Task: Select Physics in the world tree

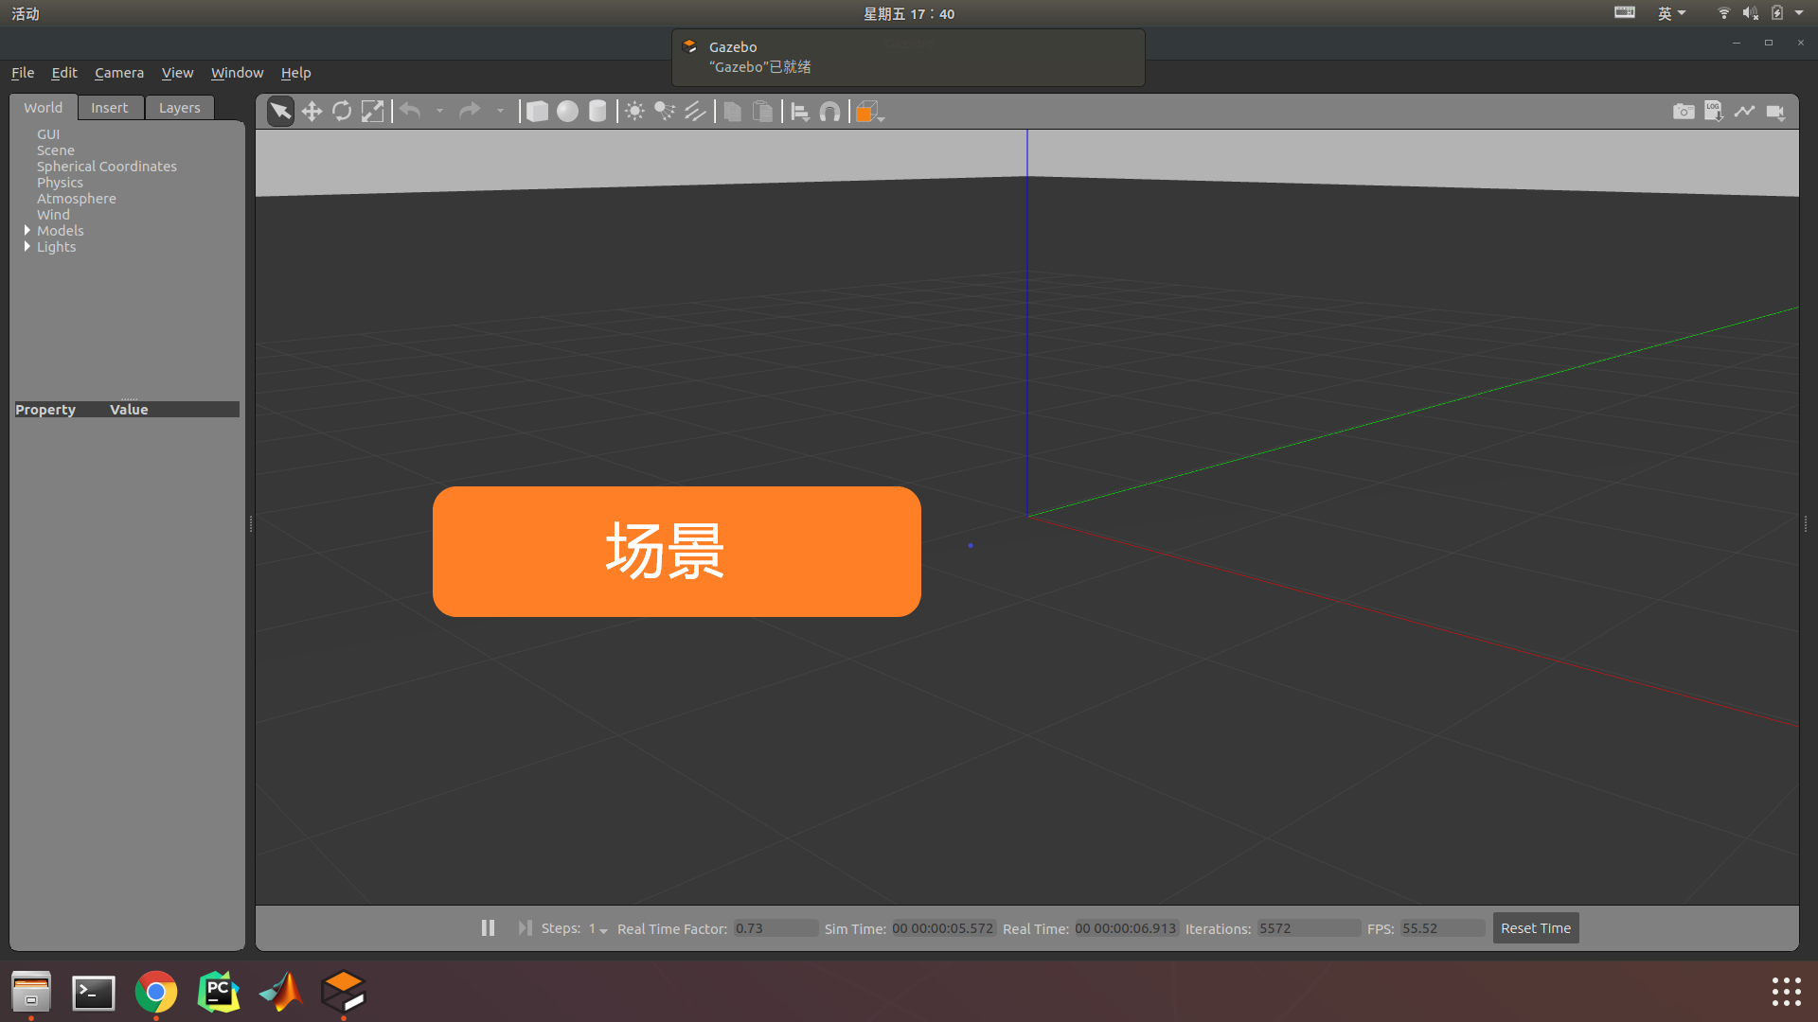Action: [x=60, y=183]
